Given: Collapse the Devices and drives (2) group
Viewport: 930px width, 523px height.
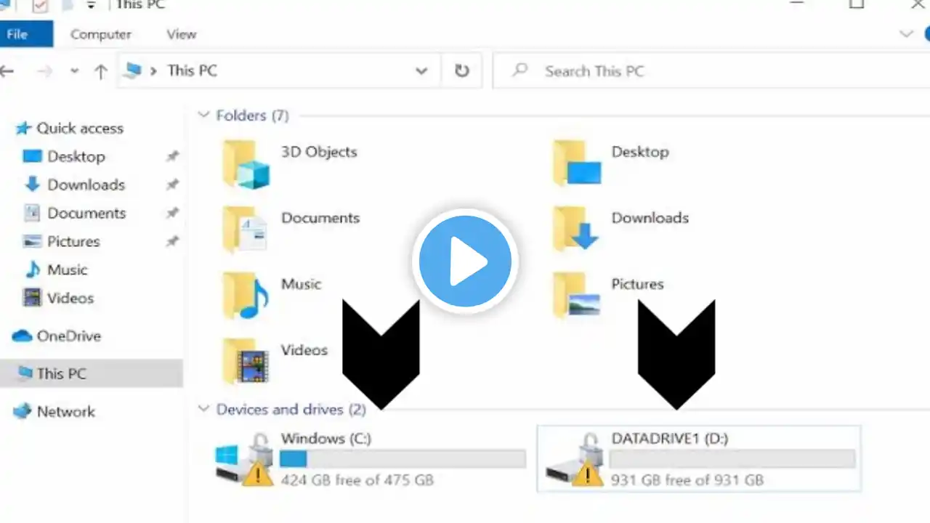Looking at the screenshot, I should click(x=203, y=410).
